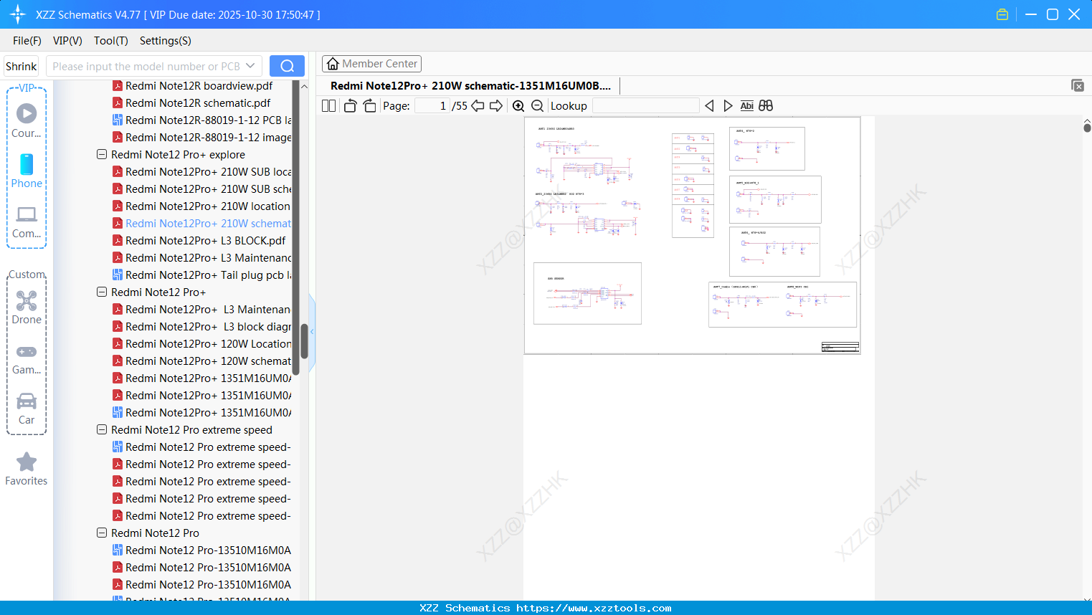Toggle the Abi text match option

[x=747, y=106]
